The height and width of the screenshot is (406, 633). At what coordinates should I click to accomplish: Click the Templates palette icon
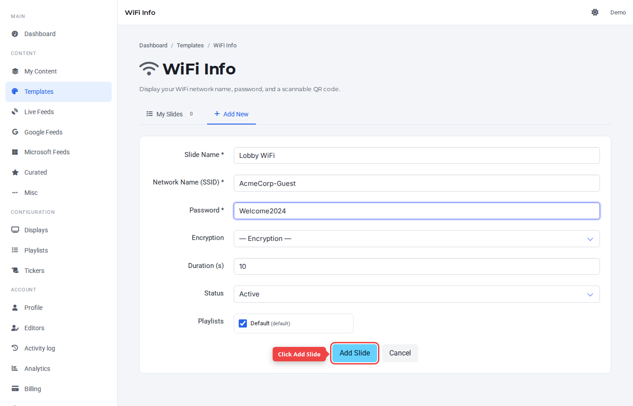[x=15, y=92]
